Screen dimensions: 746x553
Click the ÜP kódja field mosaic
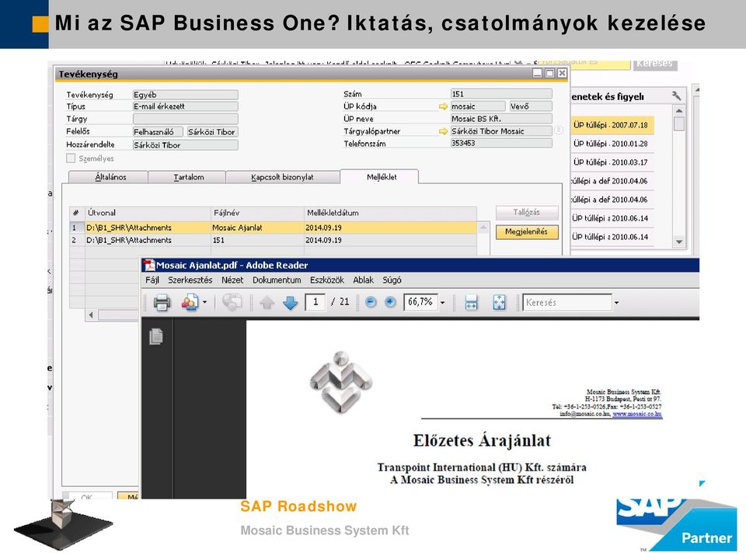pos(478,106)
